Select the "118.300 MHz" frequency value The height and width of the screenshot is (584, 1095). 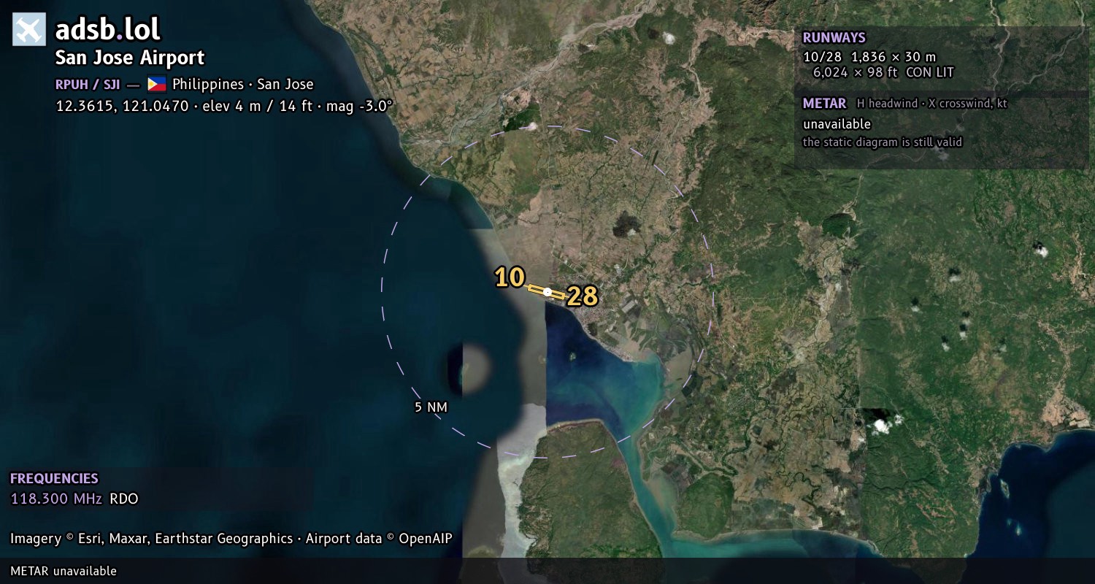[x=56, y=499]
